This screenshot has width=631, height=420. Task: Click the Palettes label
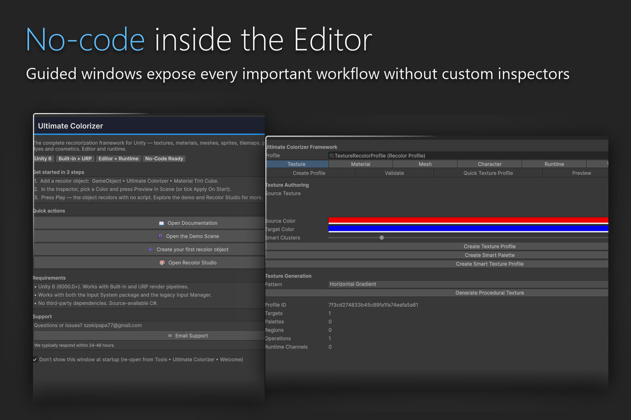274,322
